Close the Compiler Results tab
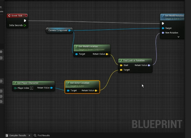This screenshot has width=191, height=138. pyautogui.click(x=29, y=136)
